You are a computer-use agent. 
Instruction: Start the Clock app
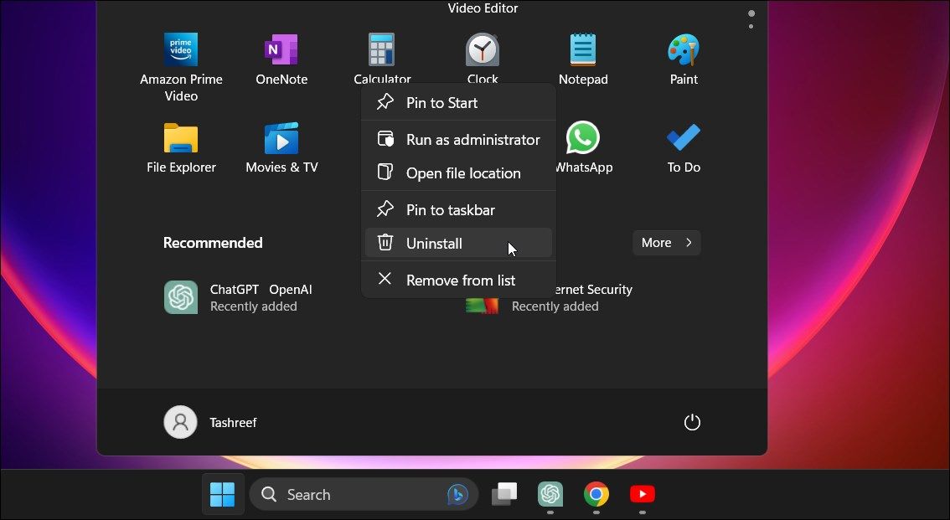tap(483, 50)
